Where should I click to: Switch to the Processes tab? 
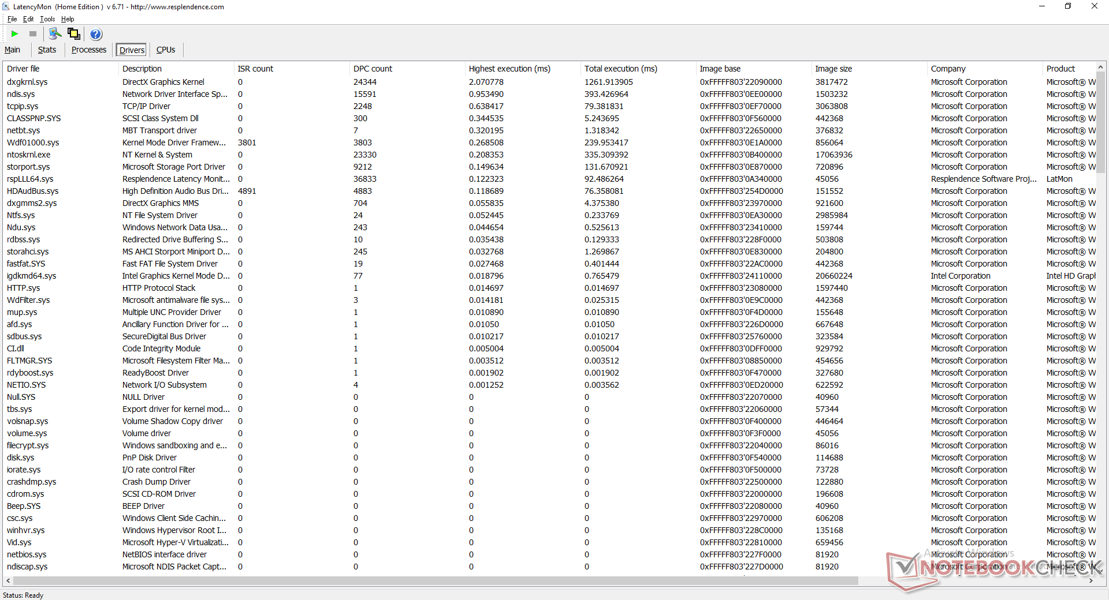[x=89, y=50]
